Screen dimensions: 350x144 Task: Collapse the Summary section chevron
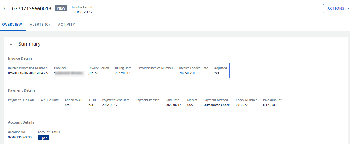coord(11,44)
